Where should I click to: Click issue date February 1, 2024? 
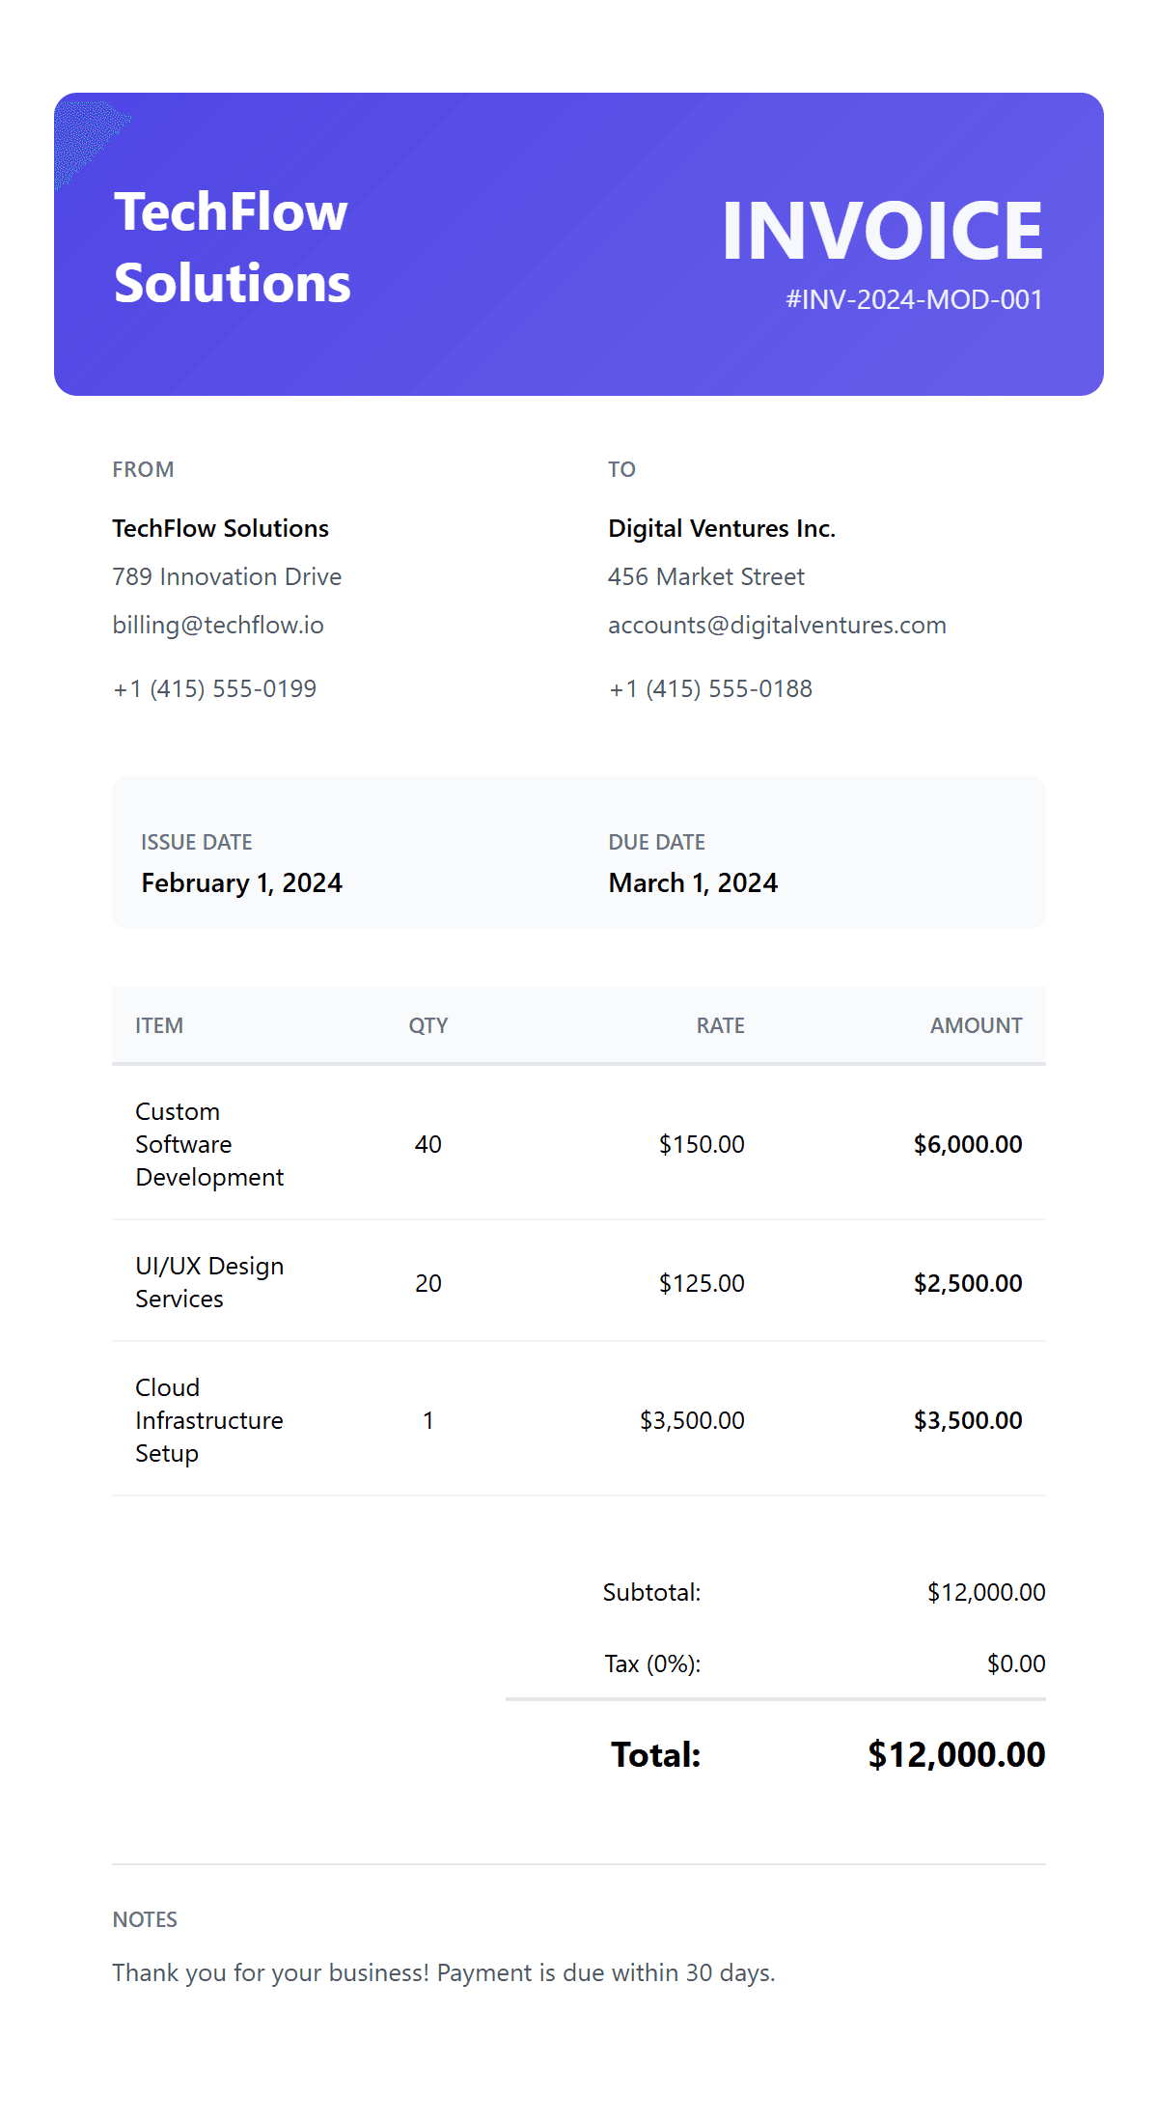coord(241,882)
